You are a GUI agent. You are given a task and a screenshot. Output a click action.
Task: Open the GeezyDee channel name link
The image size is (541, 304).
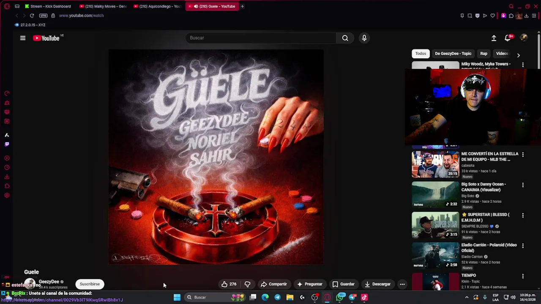pyautogui.click(x=49, y=282)
